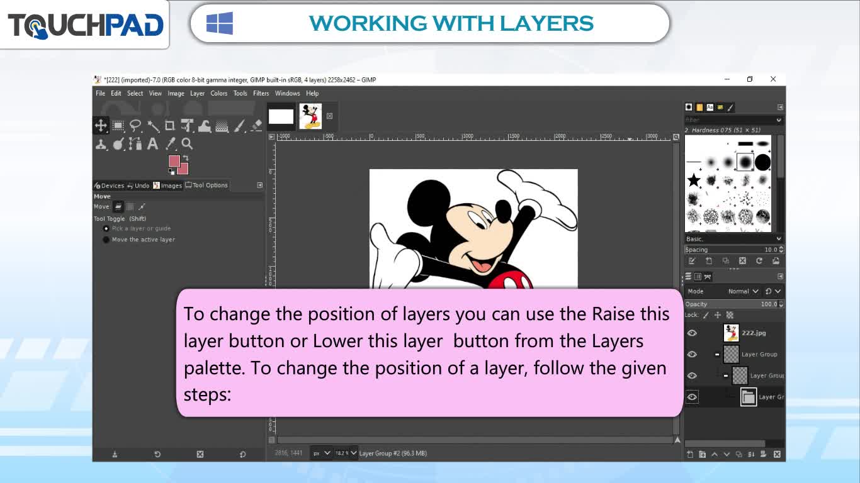Switch to the Tool Options tab
The height and width of the screenshot is (483, 860).
207,186
